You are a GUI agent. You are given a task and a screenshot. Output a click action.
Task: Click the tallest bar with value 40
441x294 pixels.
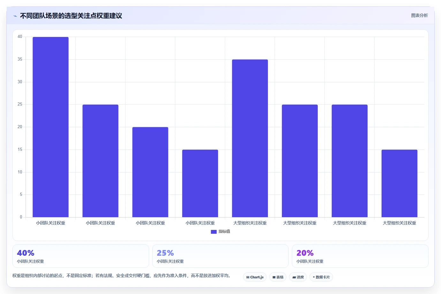[50, 127]
